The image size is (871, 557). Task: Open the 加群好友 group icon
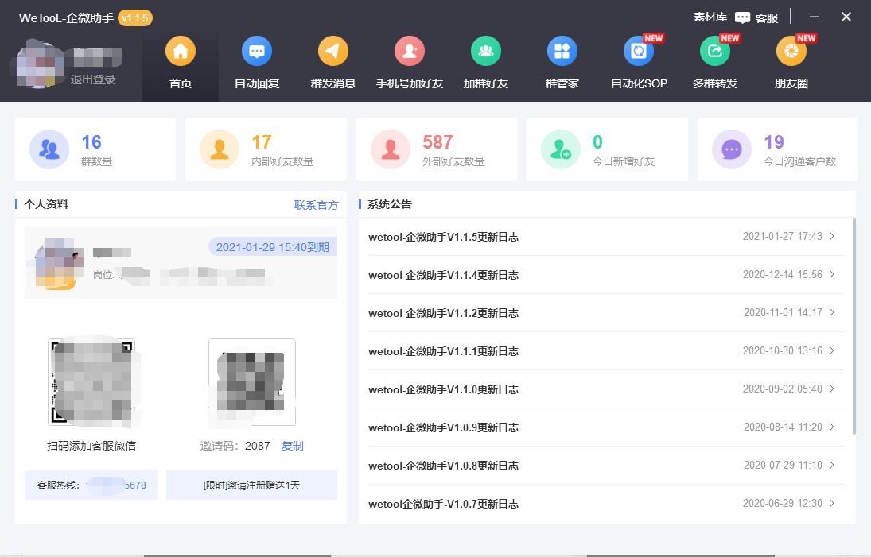[x=485, y=51]
